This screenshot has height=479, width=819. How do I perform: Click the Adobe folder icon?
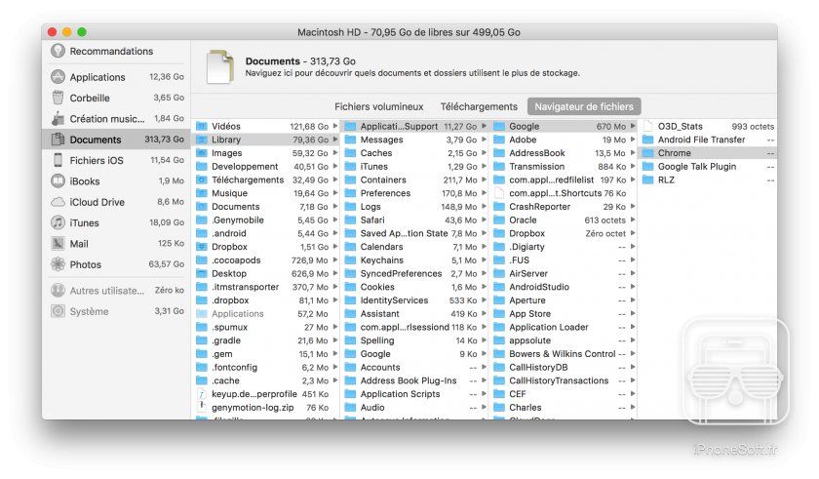pos(499,140)
